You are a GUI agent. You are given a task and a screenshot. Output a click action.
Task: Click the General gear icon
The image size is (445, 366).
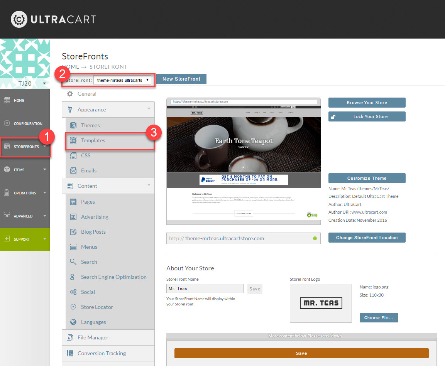click(x=70, y=94)
